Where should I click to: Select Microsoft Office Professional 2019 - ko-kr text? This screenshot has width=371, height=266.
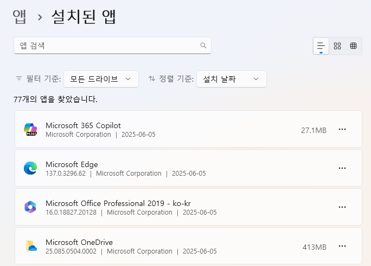tap(118, 203)
